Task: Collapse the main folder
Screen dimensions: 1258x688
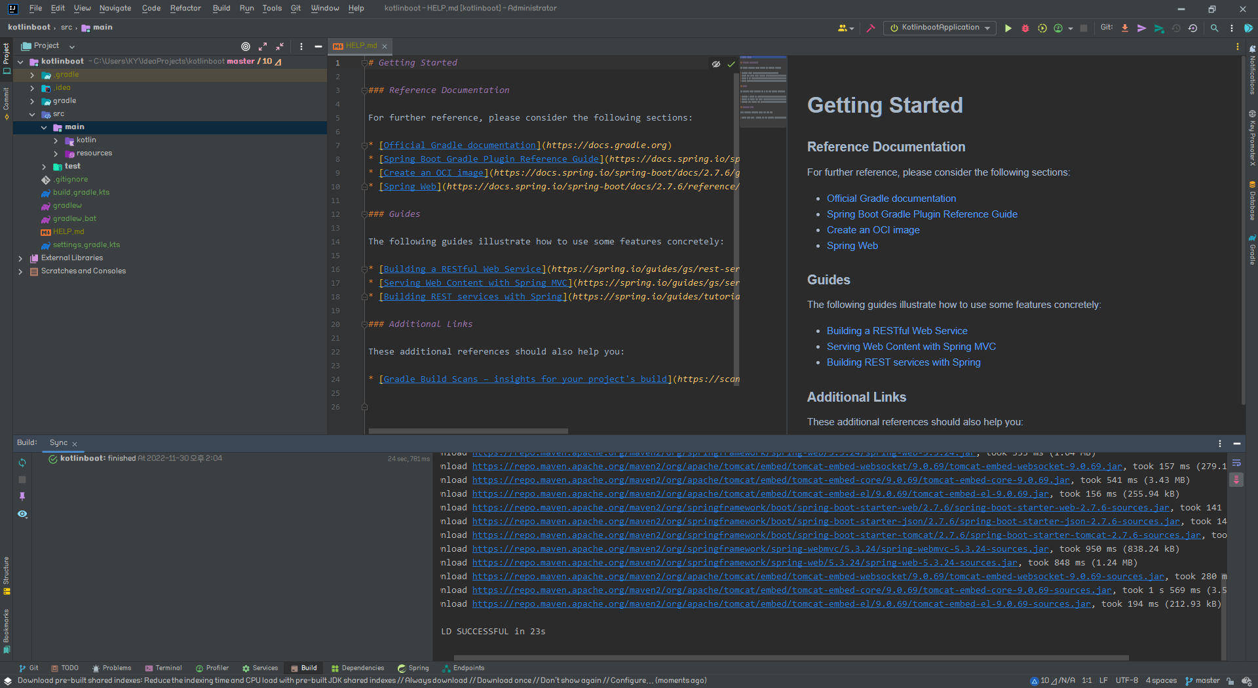Action: coord(44,127)
